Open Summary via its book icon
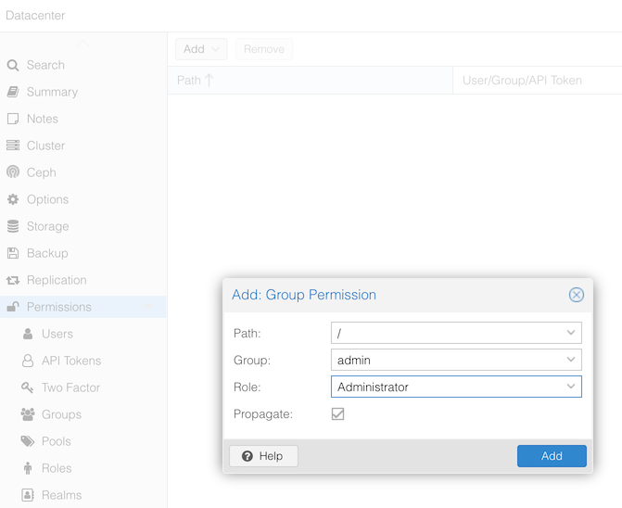 [13, 93]
